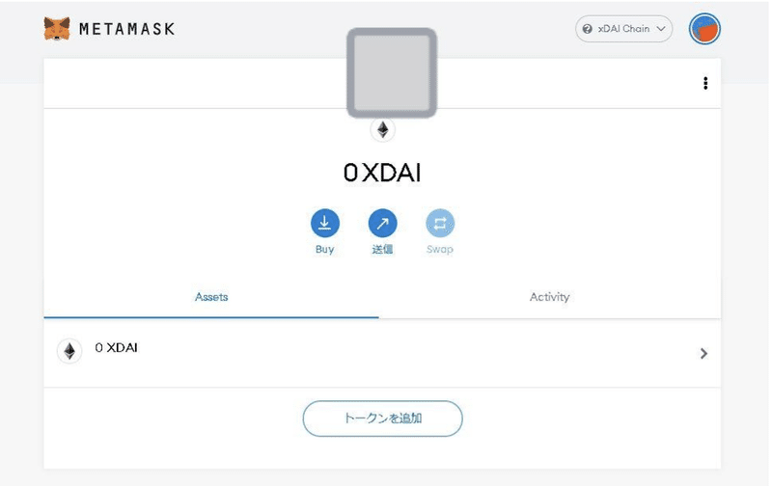
Task: Click the Ethereum icon in the asset row
Action: 69,351
